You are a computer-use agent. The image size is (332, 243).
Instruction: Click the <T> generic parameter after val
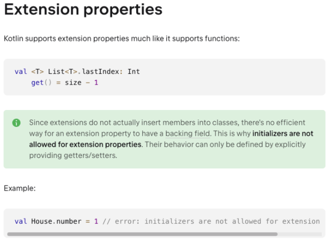point(37,71)
